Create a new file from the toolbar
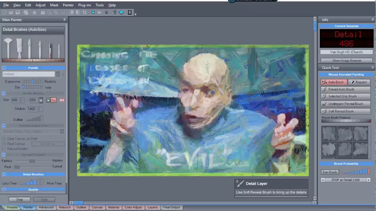 pyautogui.click(x=4, y=13)
